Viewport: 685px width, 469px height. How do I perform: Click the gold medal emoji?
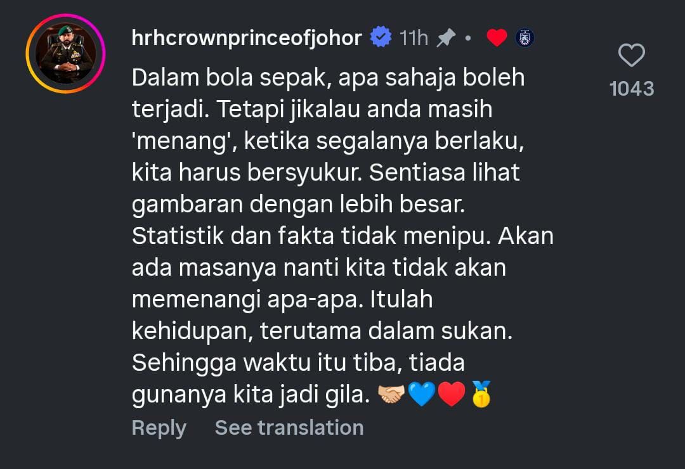pyautogui.click(x=481, y=394)
